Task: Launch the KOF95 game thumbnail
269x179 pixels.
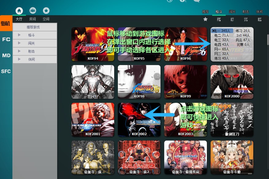Action: point(139,44)
